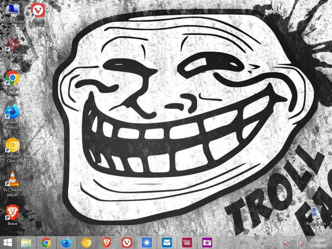Viewport: 332px width, 249px height.
Task: Launch Chrome Canary from the taskbar
Action: (x=86, y=243)
